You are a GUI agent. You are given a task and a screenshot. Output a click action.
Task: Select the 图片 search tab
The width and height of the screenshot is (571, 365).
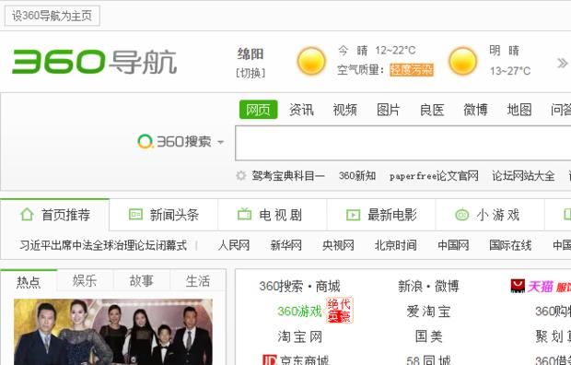[389, 110]
